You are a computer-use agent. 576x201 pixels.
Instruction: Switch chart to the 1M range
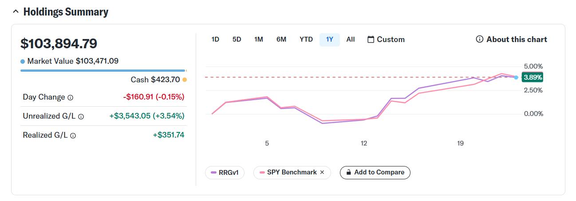(259, 39)
